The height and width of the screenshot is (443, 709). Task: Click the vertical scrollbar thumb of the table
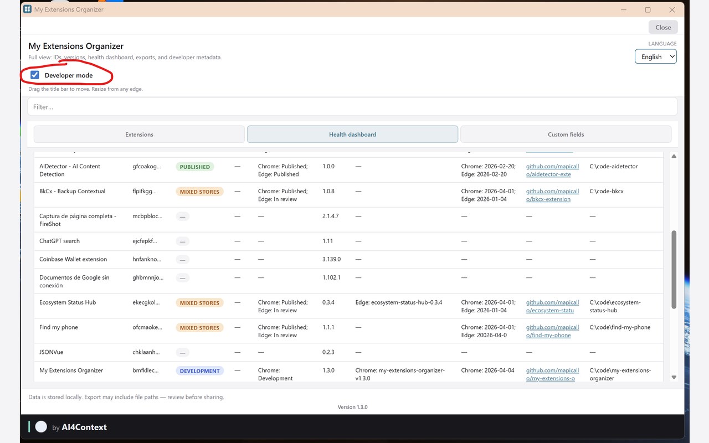point(674,270)
